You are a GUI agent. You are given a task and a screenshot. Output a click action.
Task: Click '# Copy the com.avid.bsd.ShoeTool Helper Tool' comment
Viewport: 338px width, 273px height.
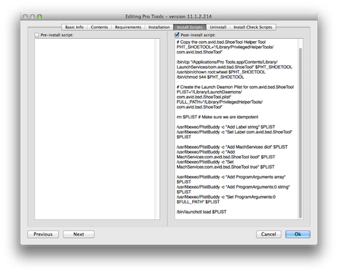(x=221, y=42)
